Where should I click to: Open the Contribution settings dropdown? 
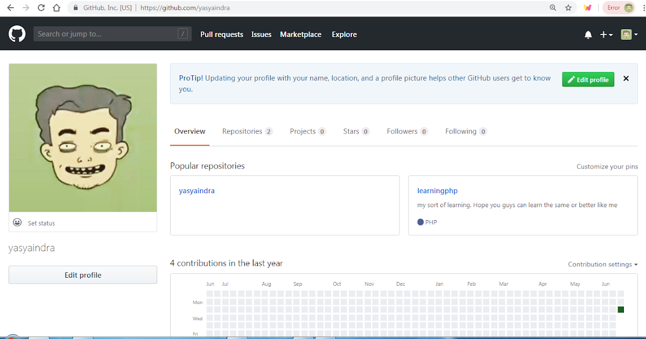(602, 264)
